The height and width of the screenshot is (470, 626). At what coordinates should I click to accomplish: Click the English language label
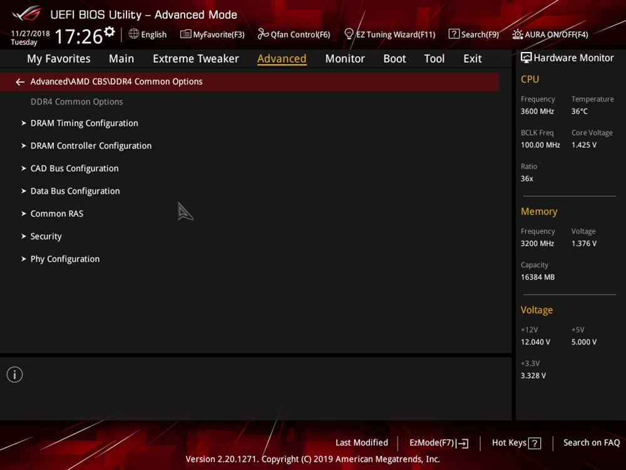point(154,34)
